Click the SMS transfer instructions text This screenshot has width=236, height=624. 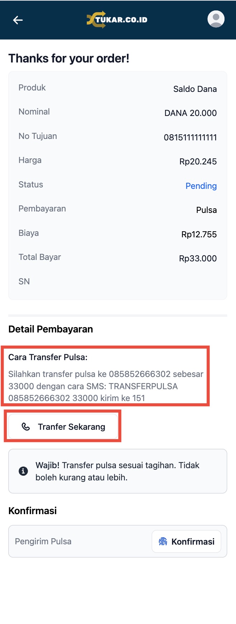coord(106,386)
